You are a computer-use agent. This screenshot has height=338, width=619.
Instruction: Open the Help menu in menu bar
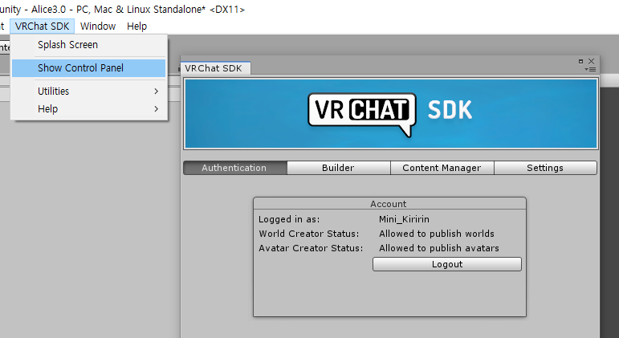pos(137,26)
